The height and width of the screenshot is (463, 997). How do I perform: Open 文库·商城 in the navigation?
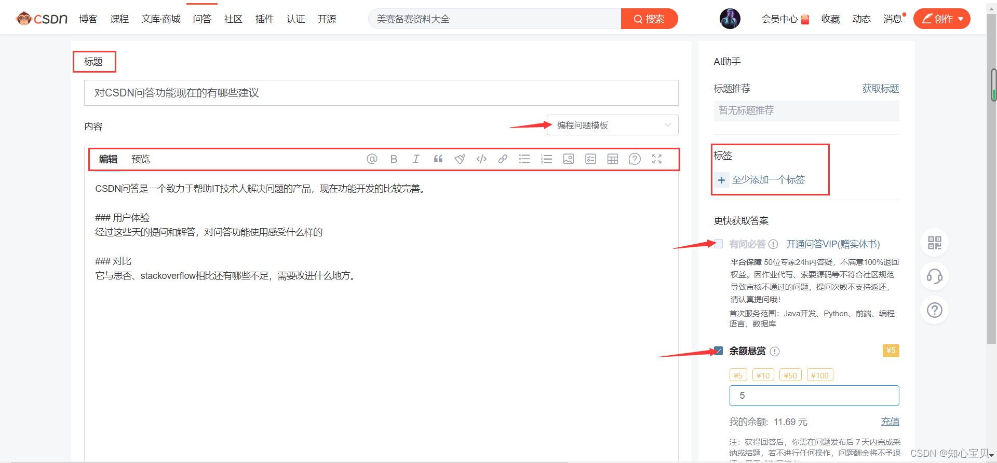click(161, 19)
